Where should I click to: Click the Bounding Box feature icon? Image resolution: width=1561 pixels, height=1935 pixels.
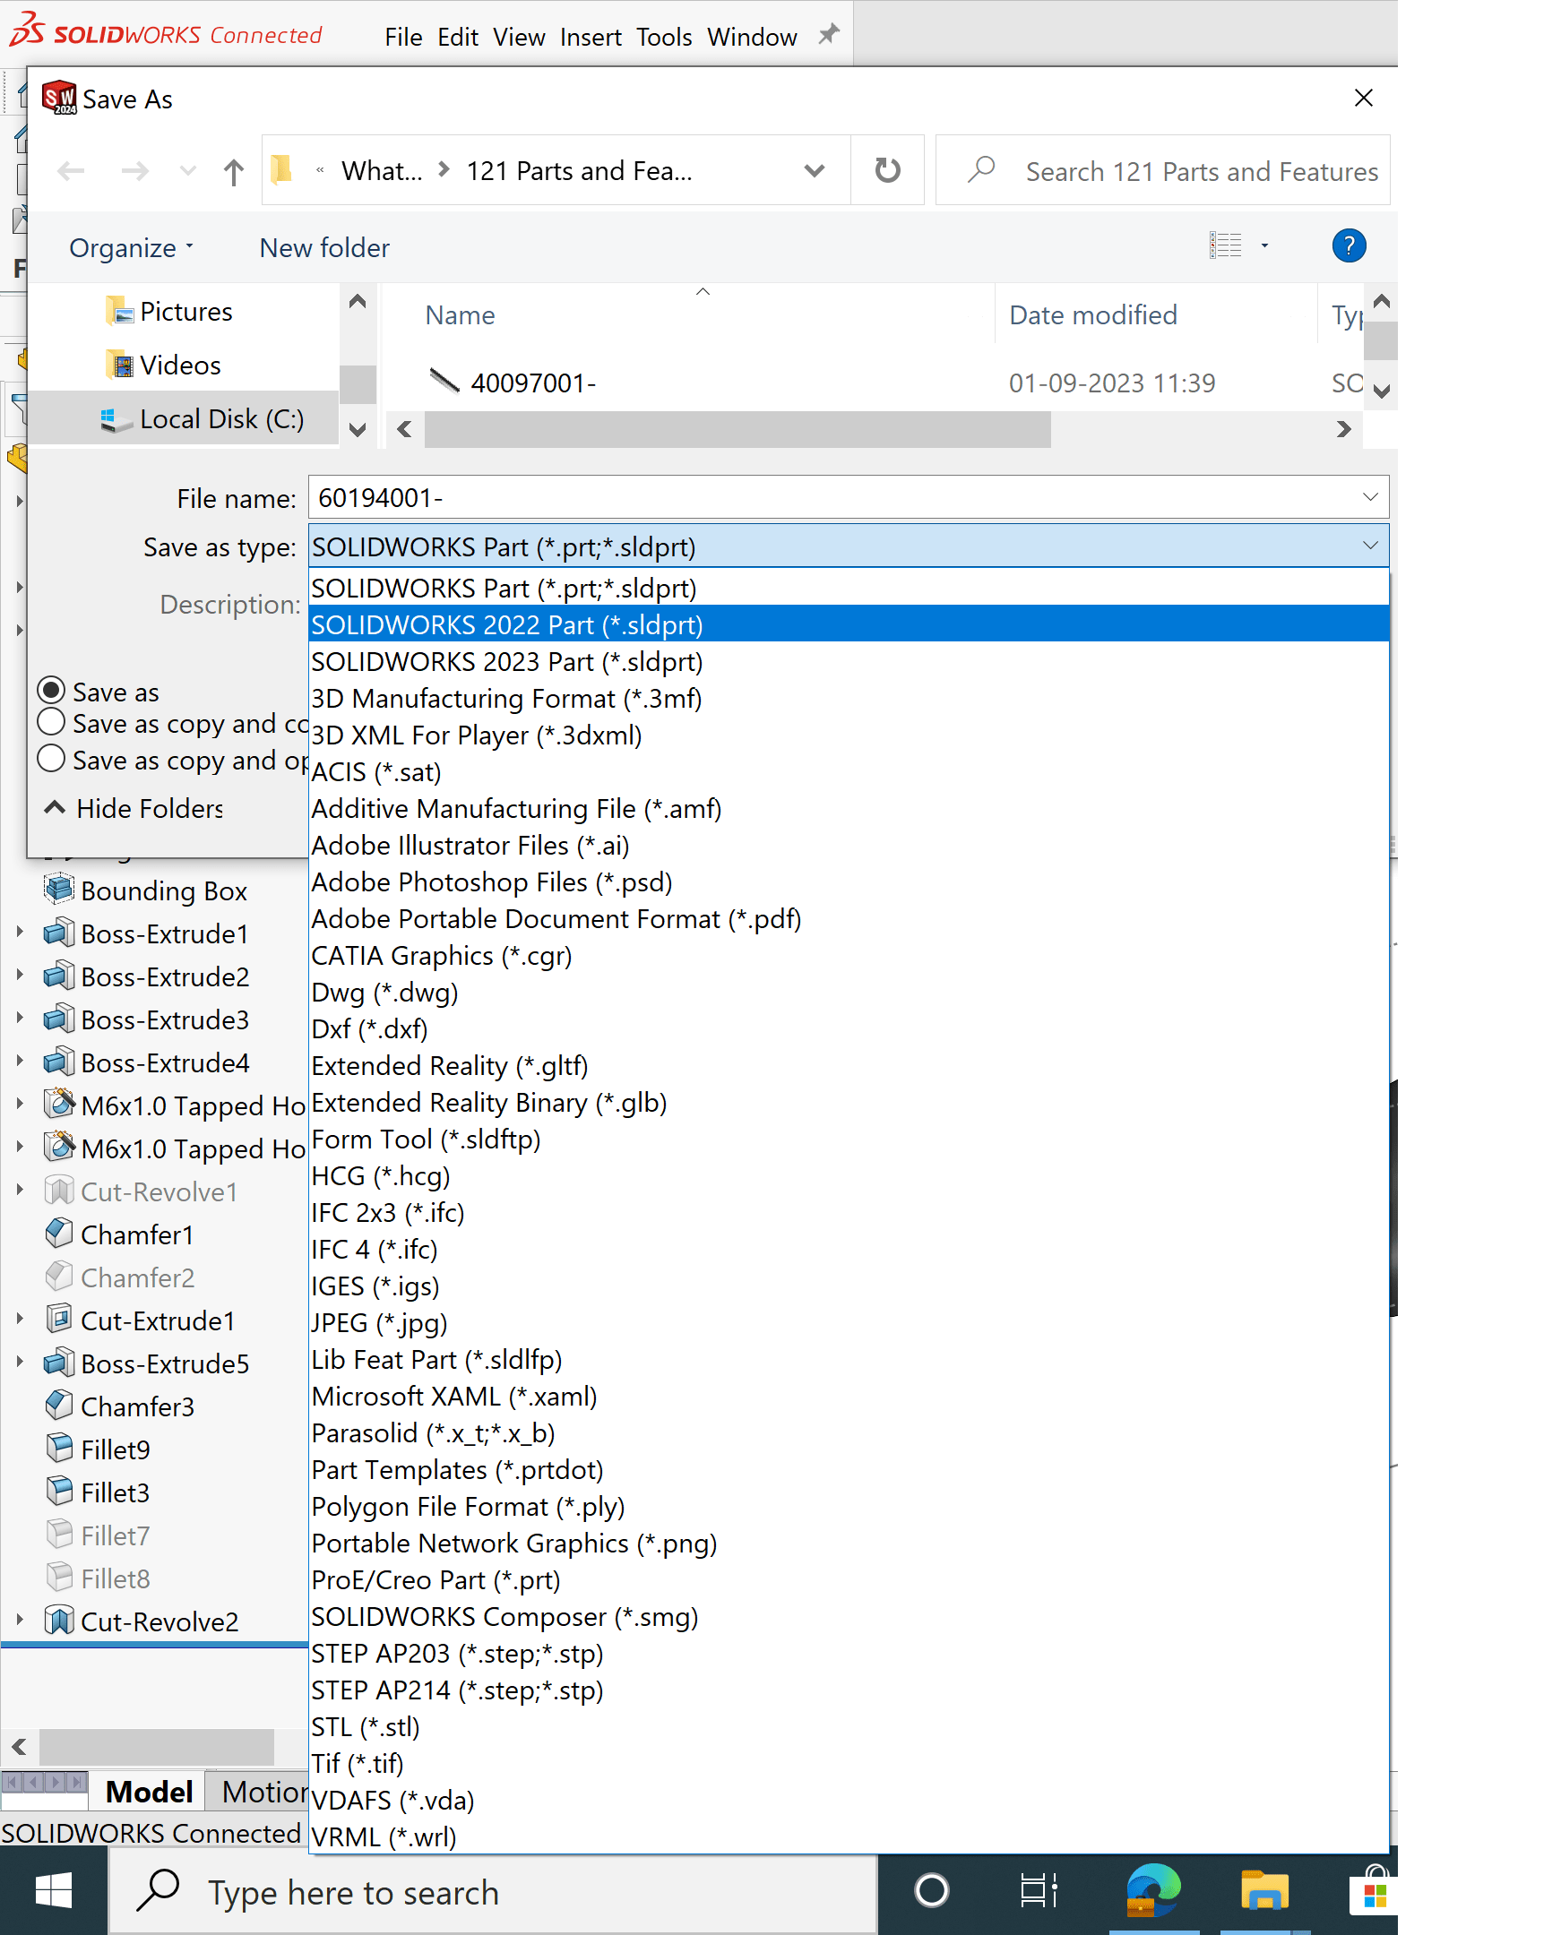pos(59,889)
